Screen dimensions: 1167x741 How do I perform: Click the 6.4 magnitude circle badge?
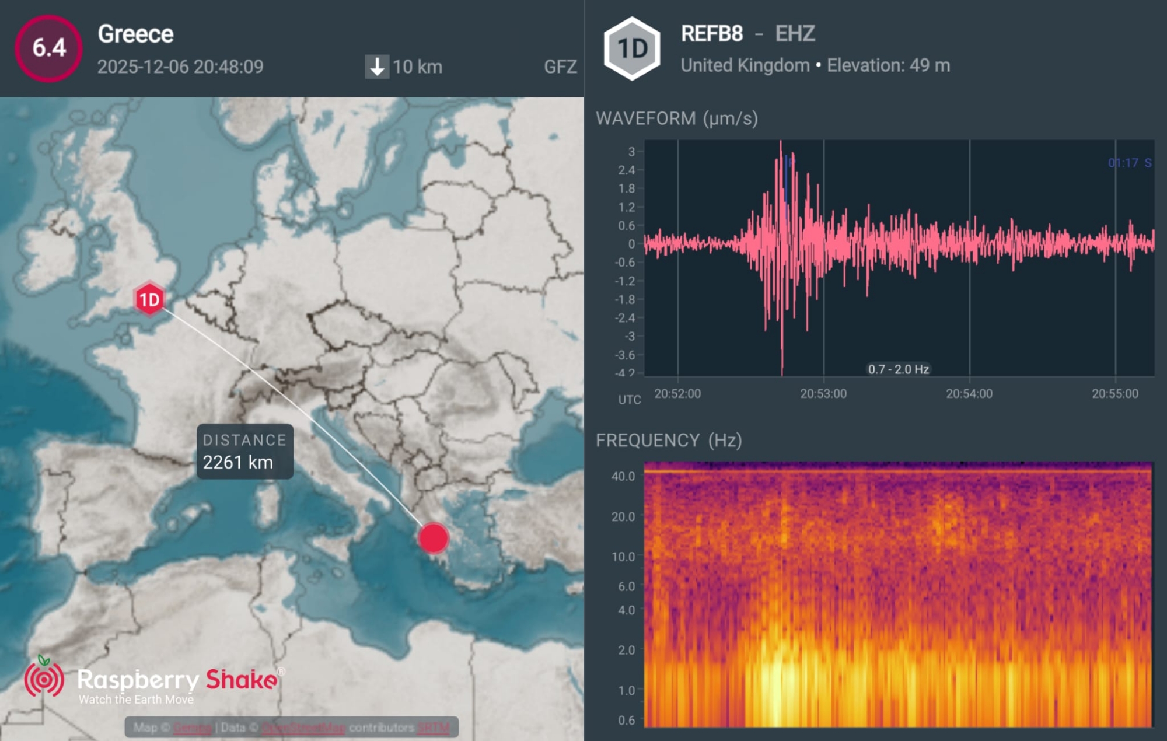click(48, 48)
